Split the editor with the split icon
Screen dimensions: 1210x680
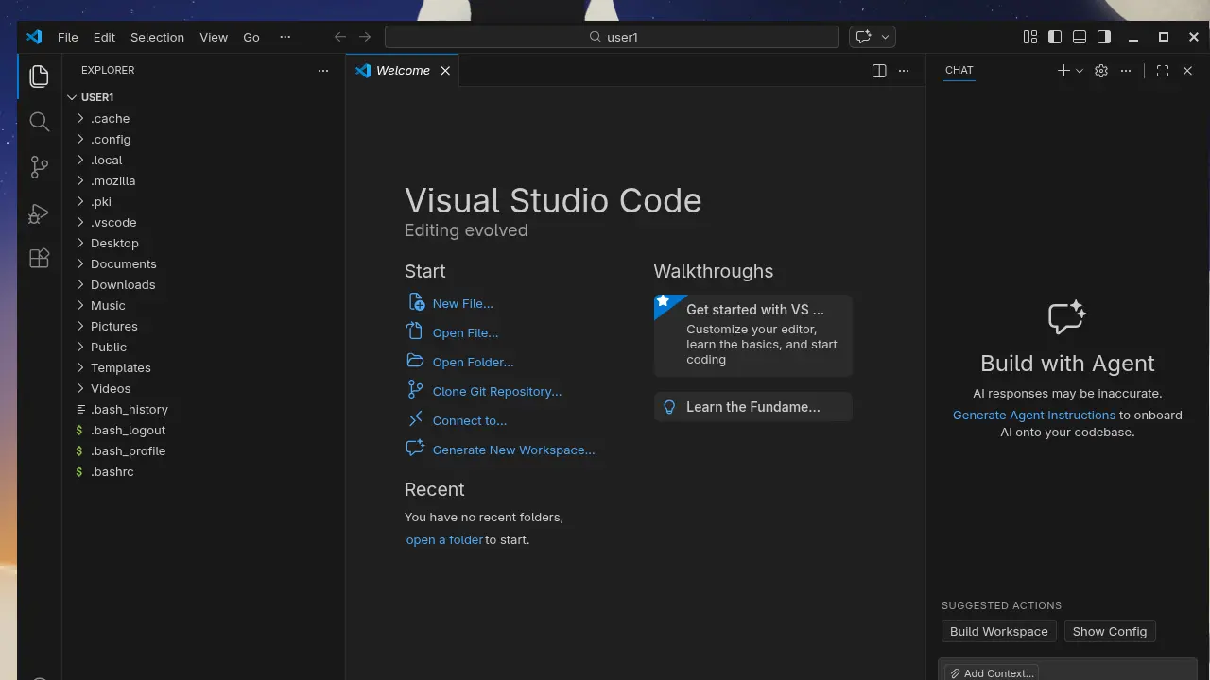click(878, 70)
